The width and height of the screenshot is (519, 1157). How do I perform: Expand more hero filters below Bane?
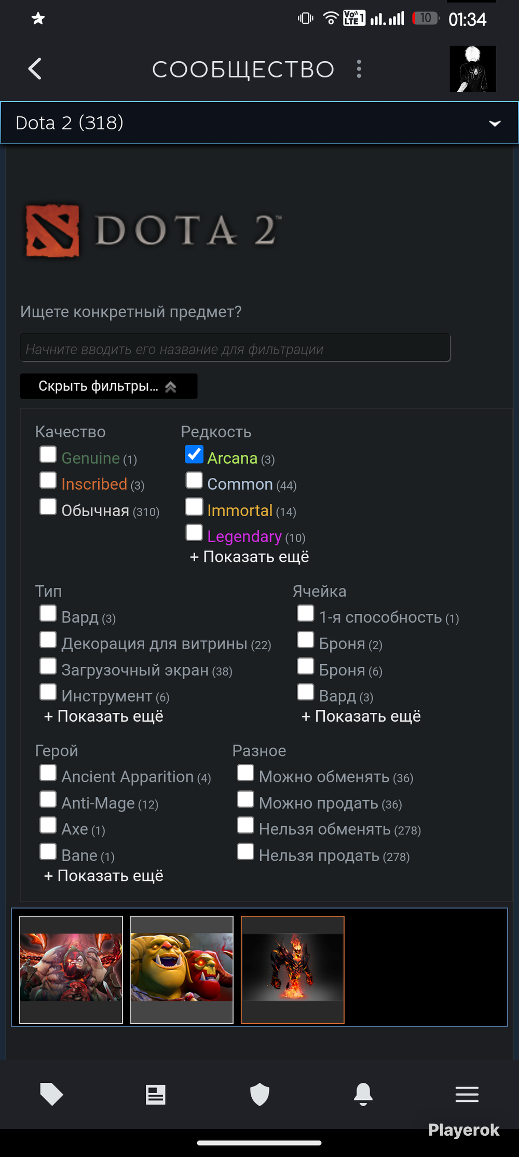tap(104, 876)
